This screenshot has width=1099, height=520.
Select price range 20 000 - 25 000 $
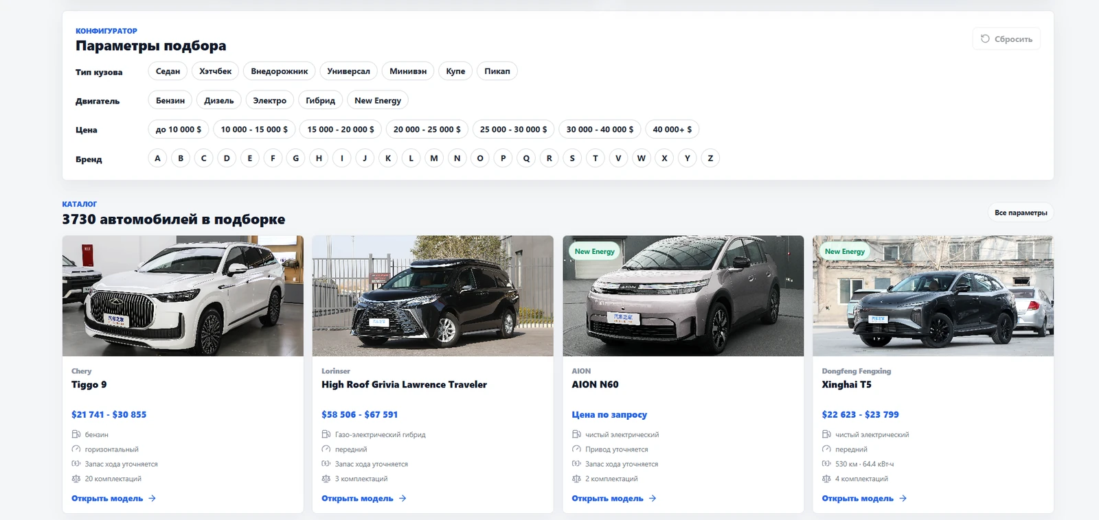(427, 129)
